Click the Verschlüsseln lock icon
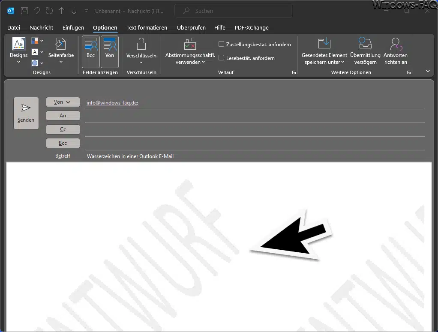The height and width of the screenshot is (332, 438). click(x=141, y=44)
